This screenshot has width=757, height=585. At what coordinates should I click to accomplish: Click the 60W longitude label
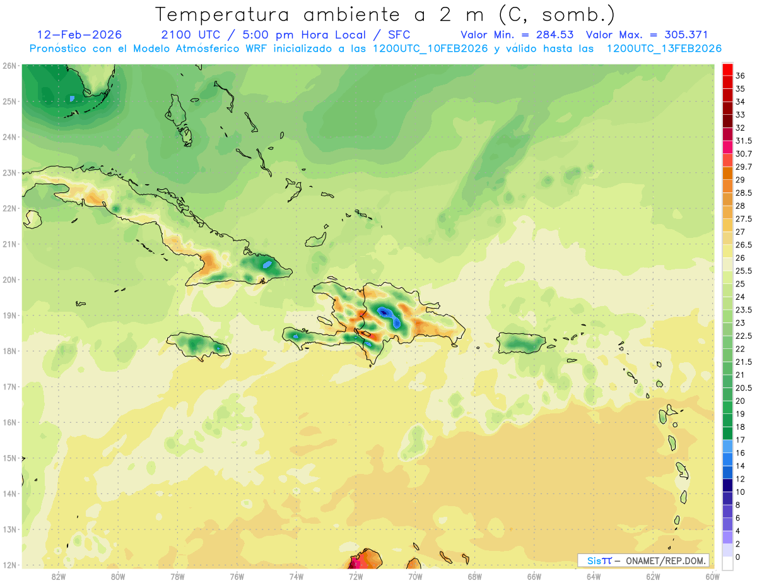(713, 576)
